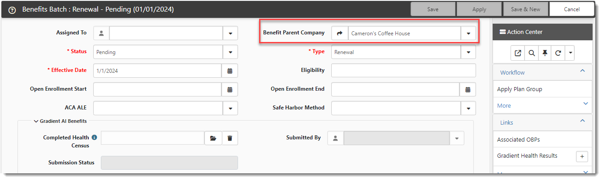Click the Action Center refresh icon

pos(558,53)
